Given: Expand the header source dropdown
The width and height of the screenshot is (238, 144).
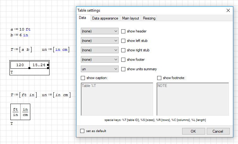Looking at the screenshot, I should (99, 32).
